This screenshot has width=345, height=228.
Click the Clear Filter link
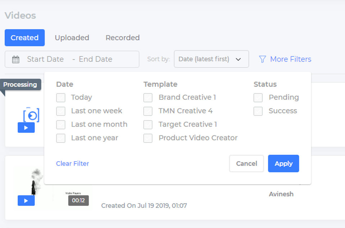point(73,163)
